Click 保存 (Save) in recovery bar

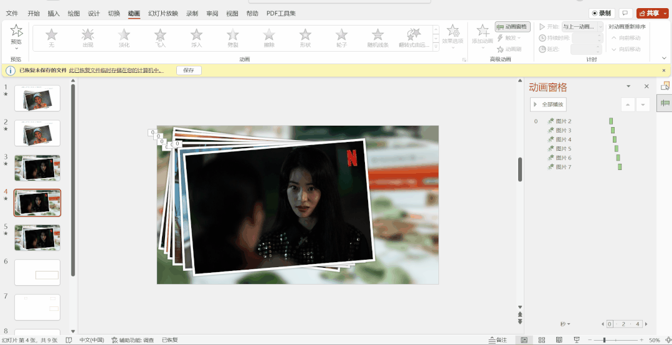click(189, 70)
